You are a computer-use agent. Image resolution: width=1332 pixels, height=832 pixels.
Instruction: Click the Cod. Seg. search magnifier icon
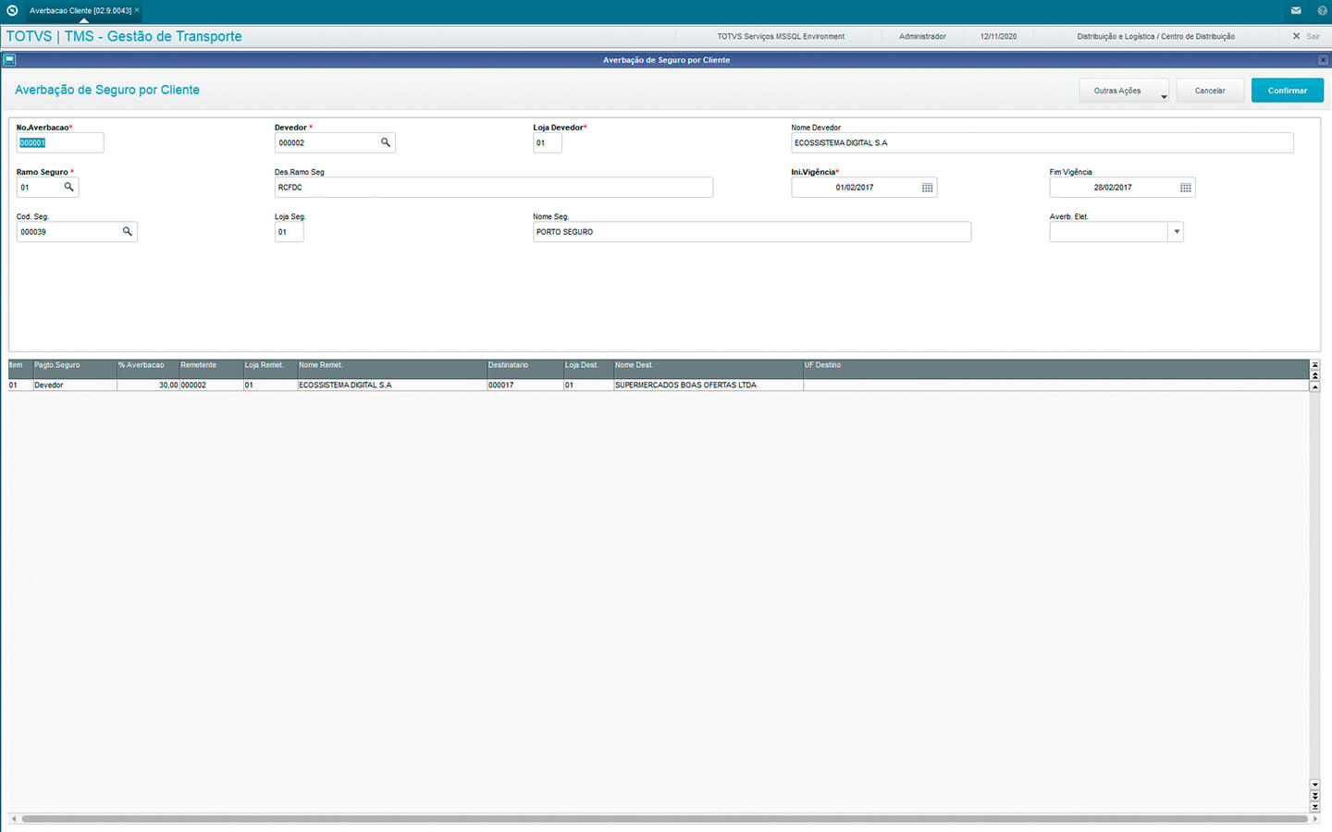tap(128, 231)
